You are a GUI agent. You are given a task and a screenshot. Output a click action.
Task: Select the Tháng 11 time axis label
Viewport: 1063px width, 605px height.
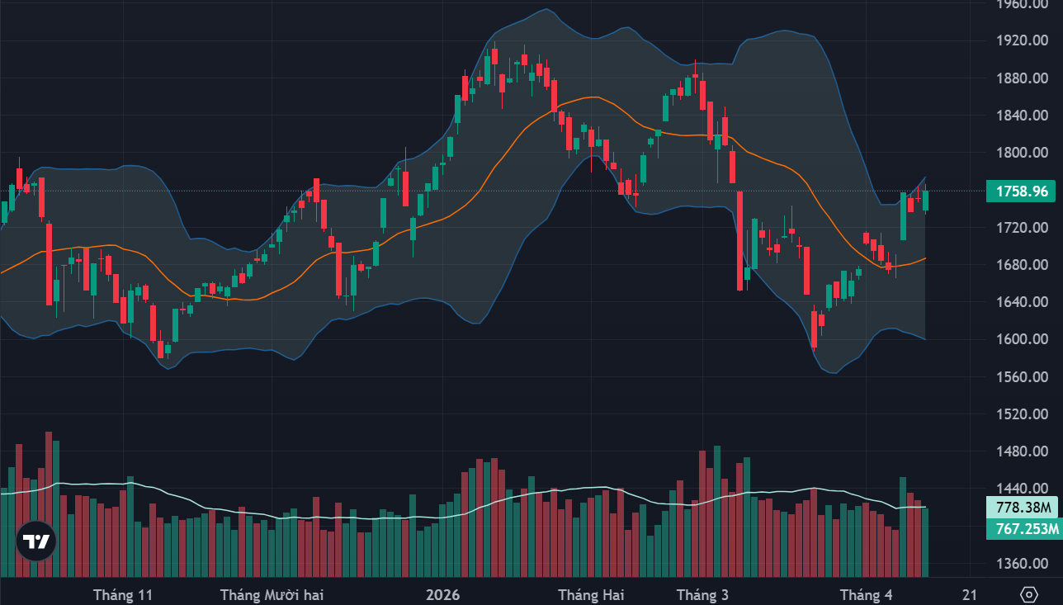coord(124,595)
